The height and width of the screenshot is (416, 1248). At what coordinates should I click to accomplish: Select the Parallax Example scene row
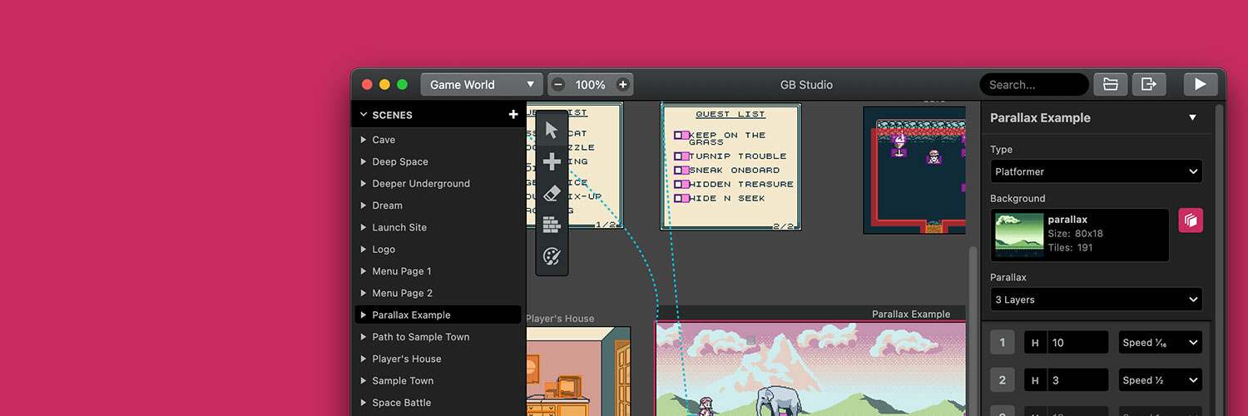coord(438,315)
